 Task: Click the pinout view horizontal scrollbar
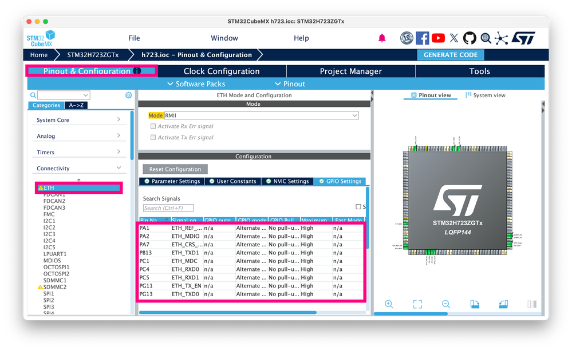click(411, 313)
